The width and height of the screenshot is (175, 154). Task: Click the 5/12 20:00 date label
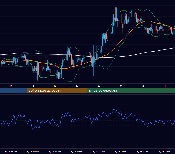(77, 151)
